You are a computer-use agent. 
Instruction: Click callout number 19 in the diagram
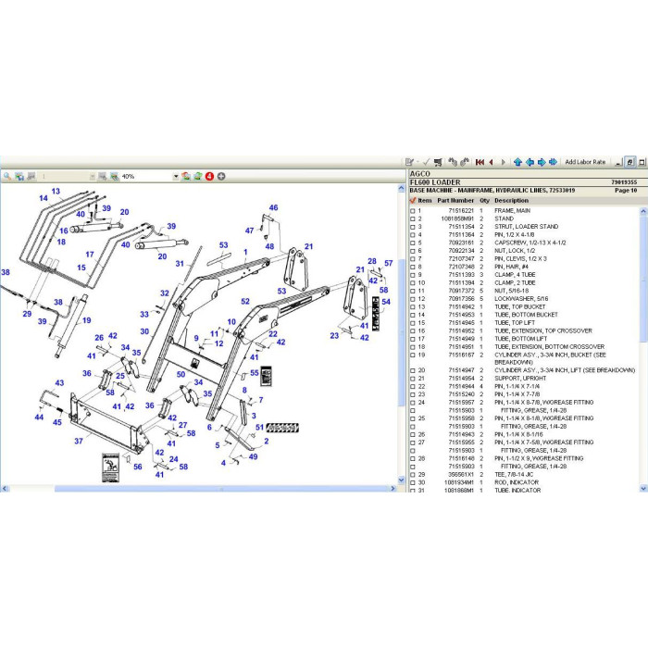(86, 320)
